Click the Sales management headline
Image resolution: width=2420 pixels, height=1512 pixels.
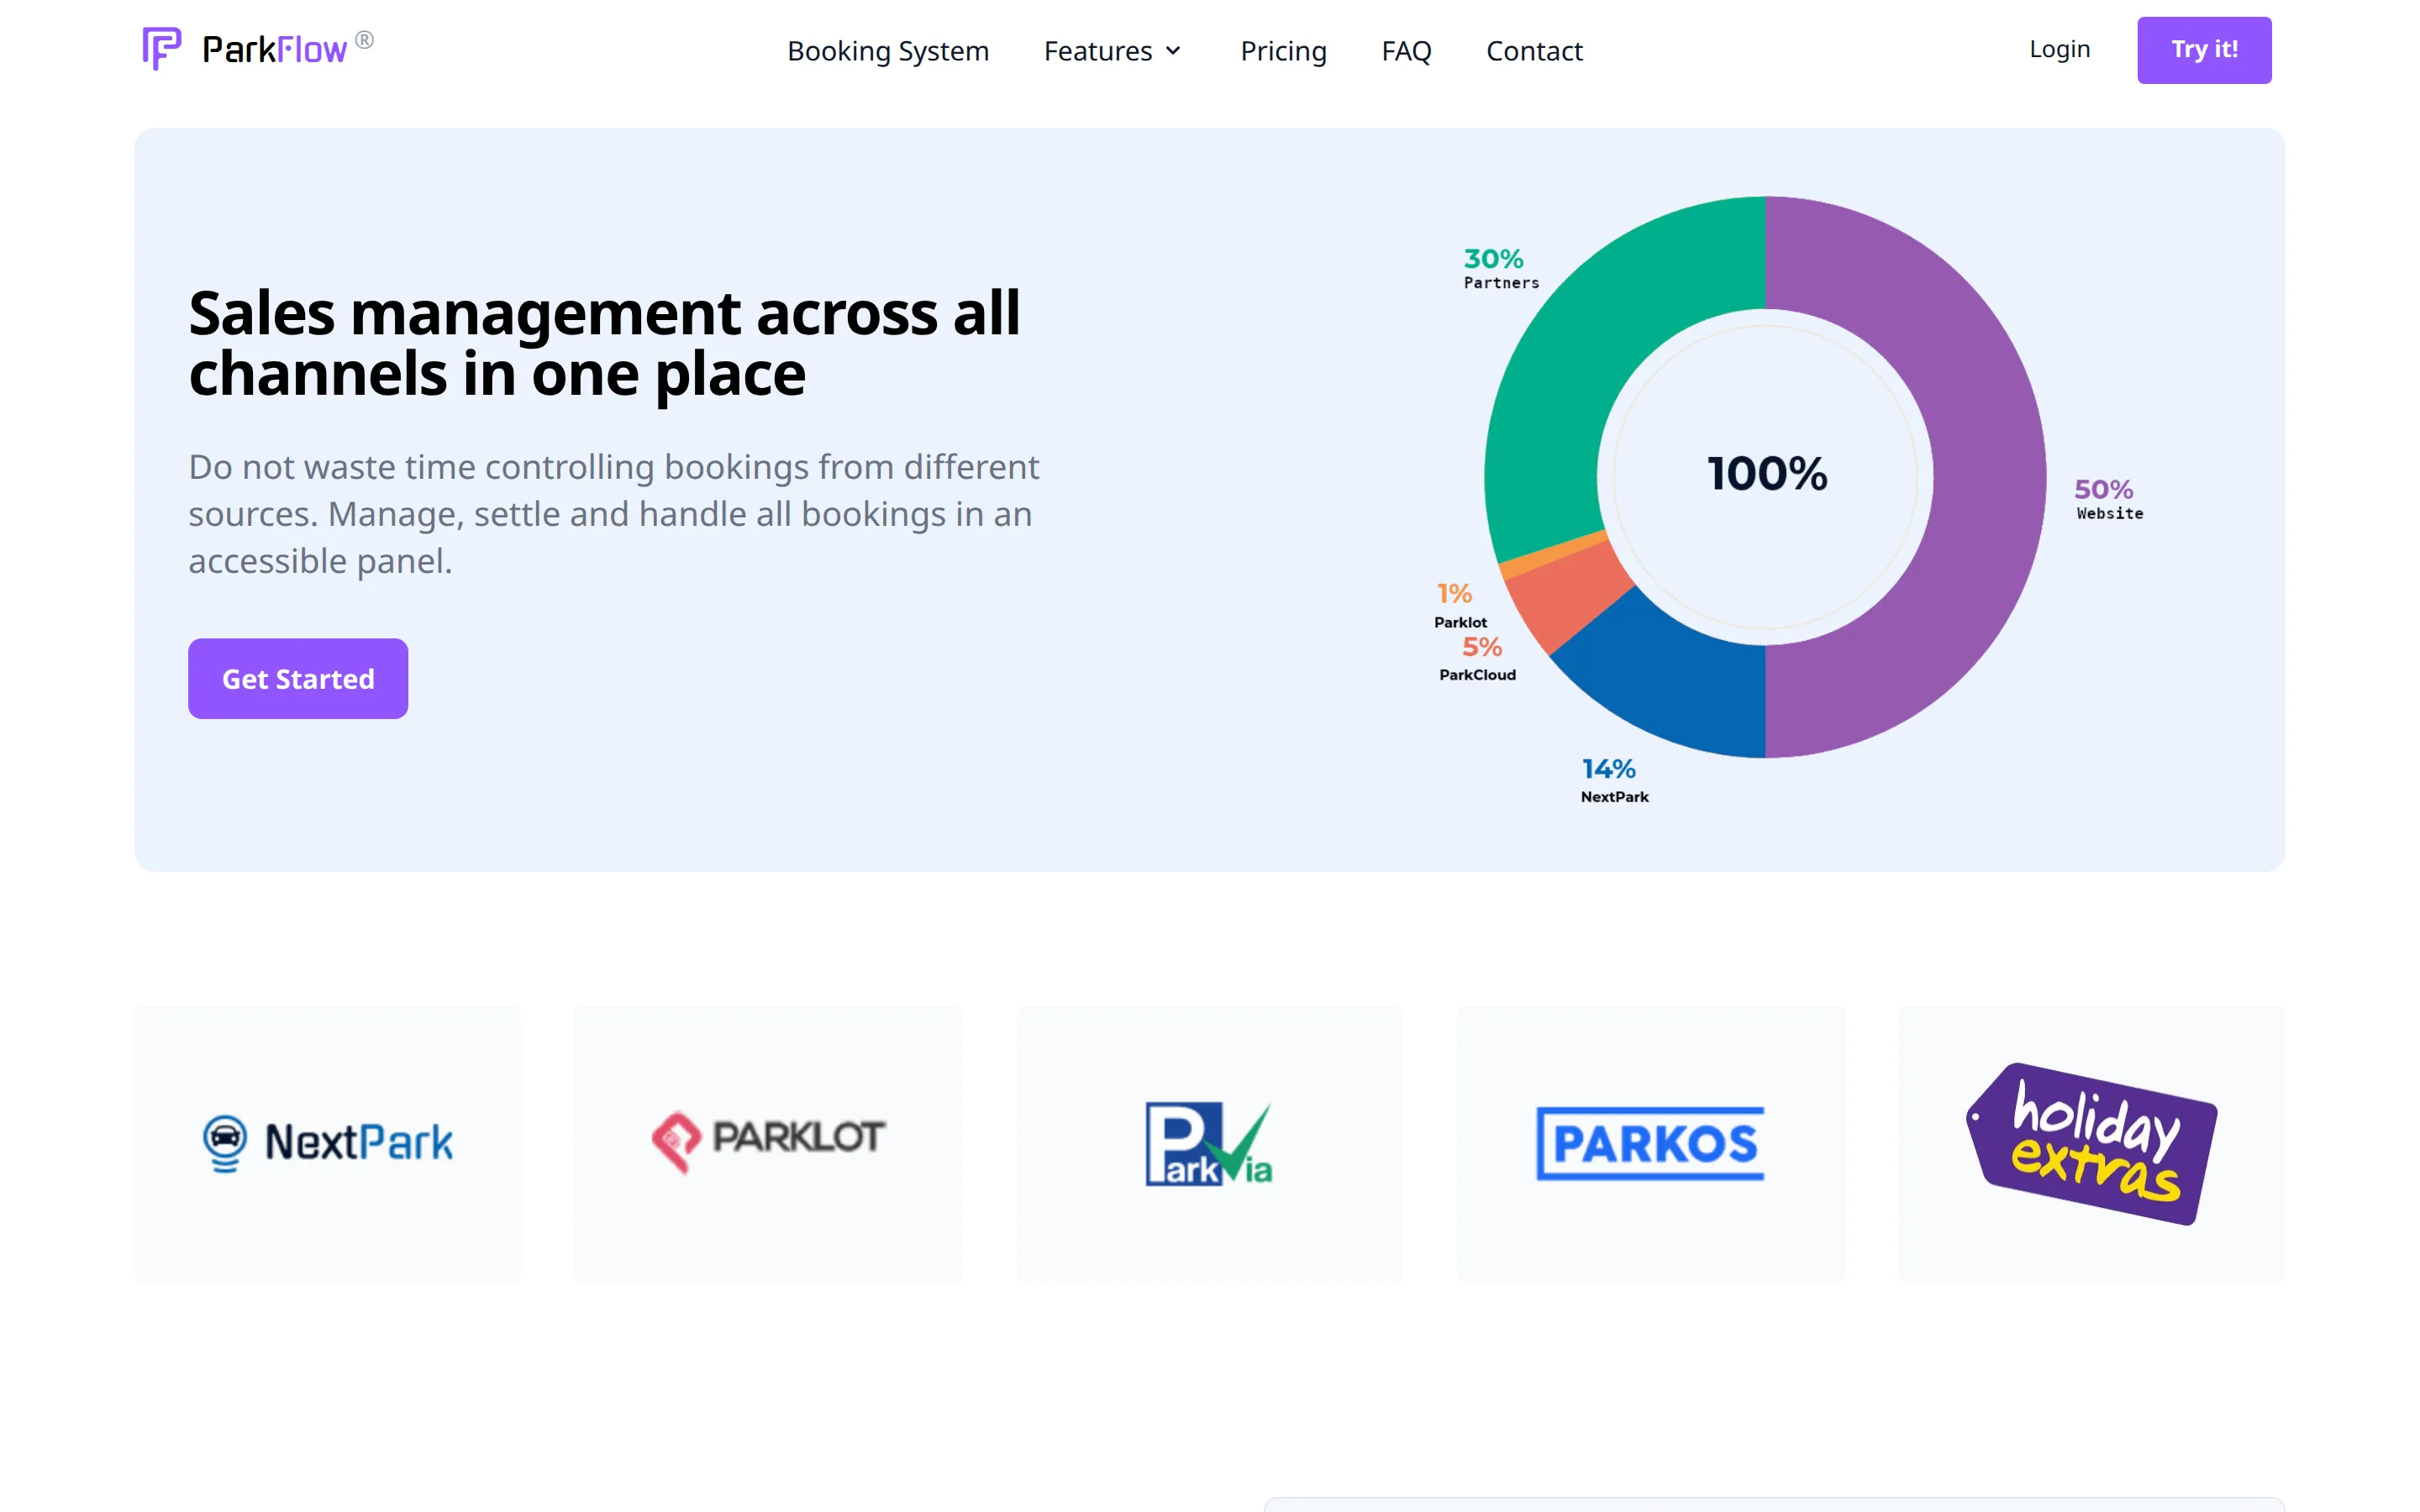tap(604, 343)
